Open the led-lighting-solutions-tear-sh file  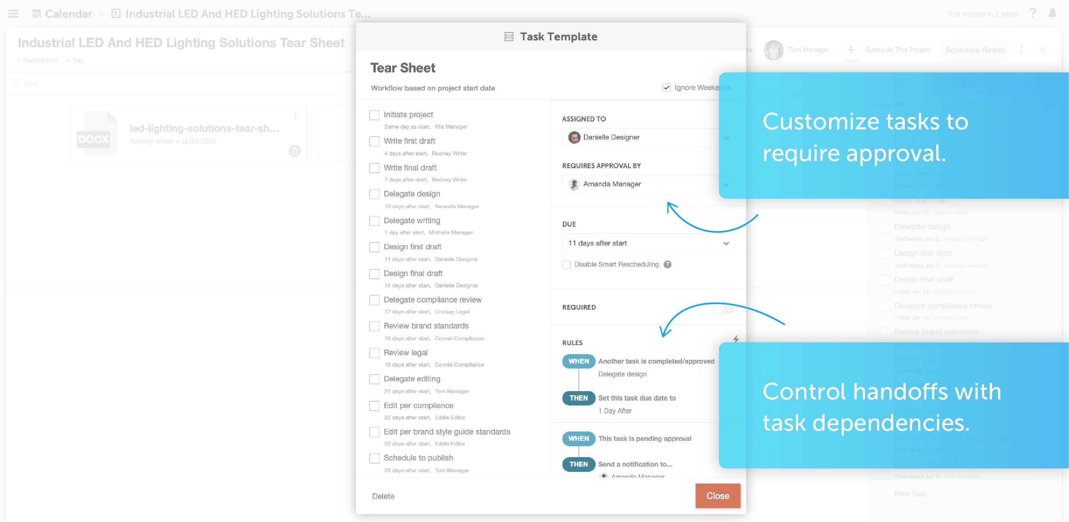(x=204, y=129)
